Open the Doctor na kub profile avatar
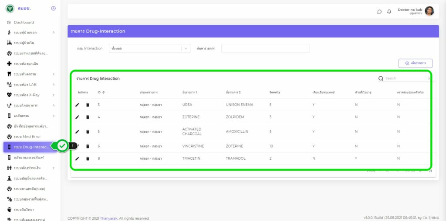The height and width of the screenshot is (221, 446). (x=429, y=11)
